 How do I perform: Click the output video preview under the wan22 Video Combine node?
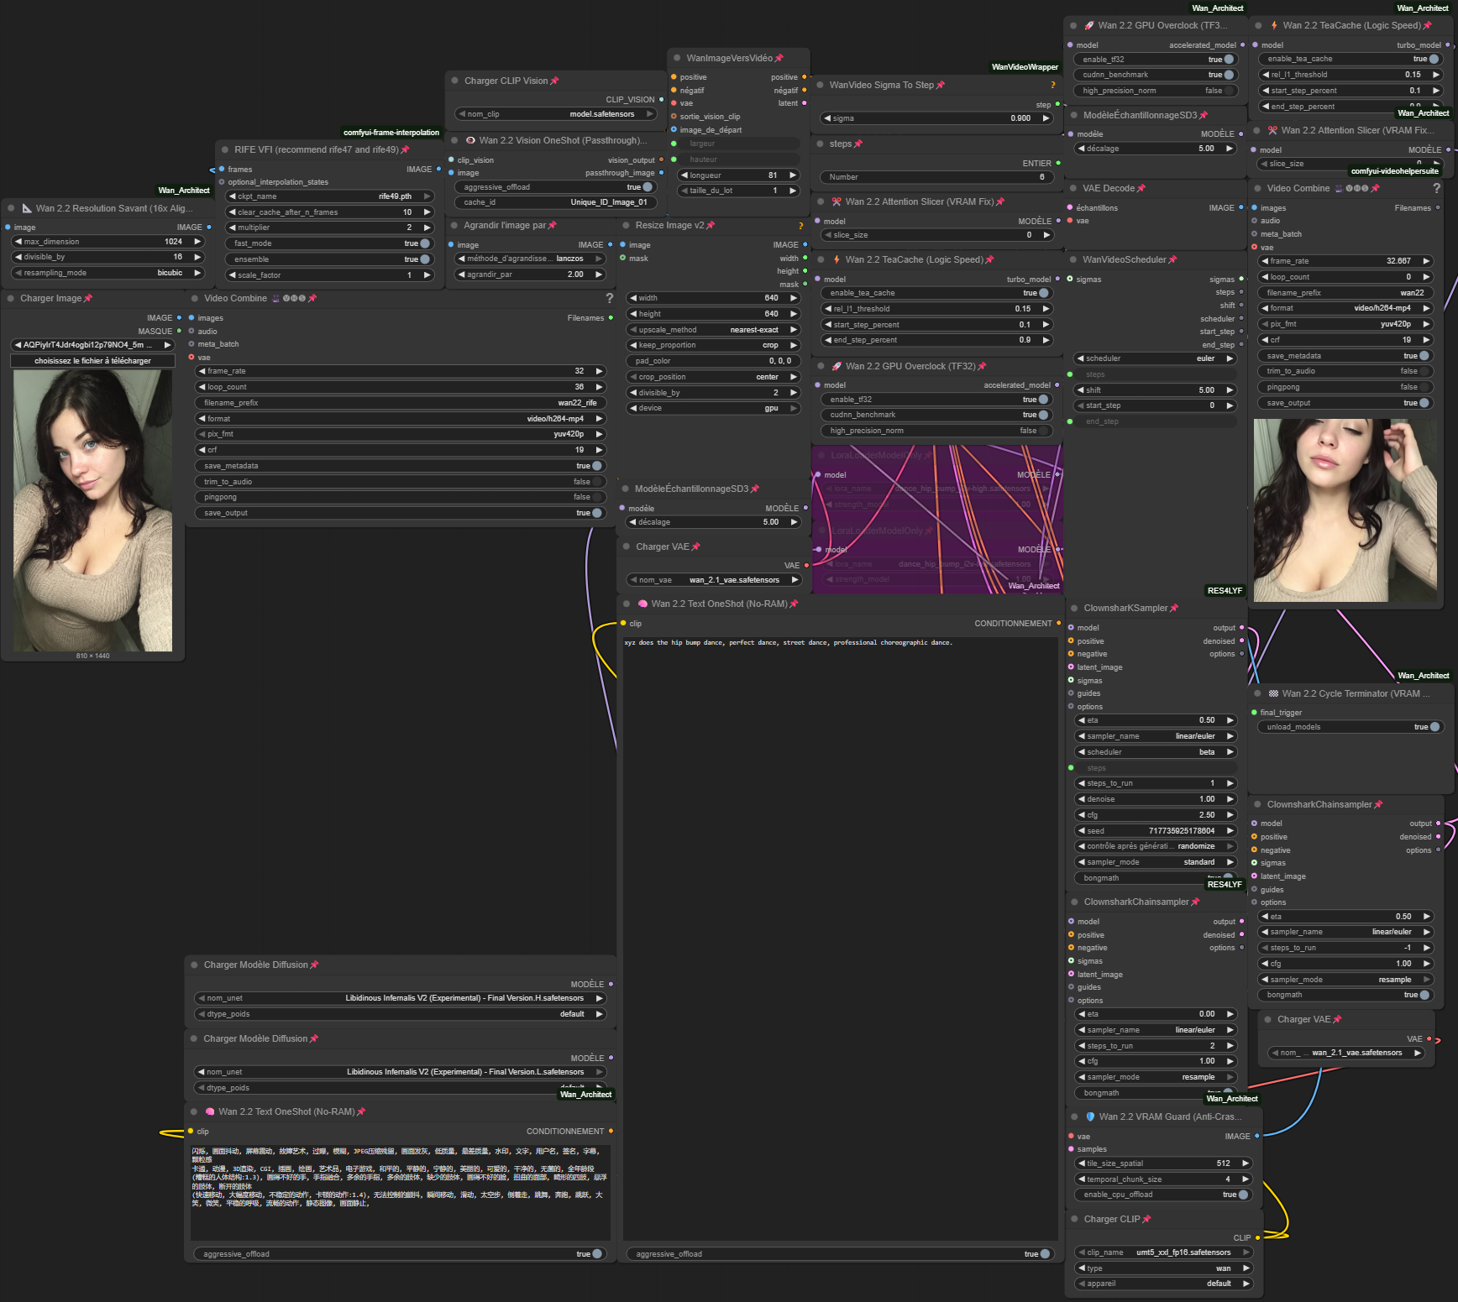[x=1345, y=510]
